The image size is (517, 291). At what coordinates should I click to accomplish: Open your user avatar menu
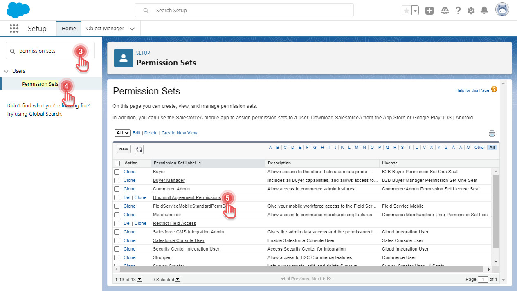coord(502,9)
